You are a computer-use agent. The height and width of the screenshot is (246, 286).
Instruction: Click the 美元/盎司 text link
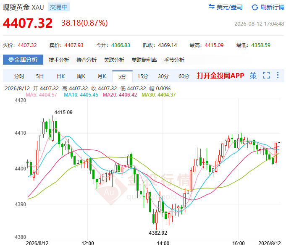point(229,7)
